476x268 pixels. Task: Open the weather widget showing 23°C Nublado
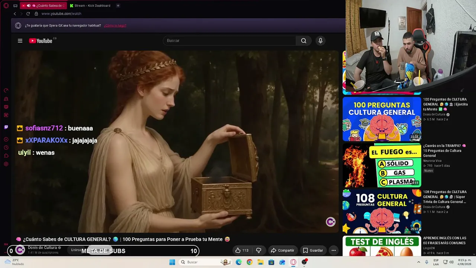(x=15, y=262)
